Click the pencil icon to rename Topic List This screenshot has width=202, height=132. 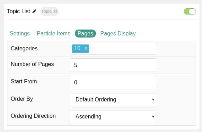(x=34, y=11)
